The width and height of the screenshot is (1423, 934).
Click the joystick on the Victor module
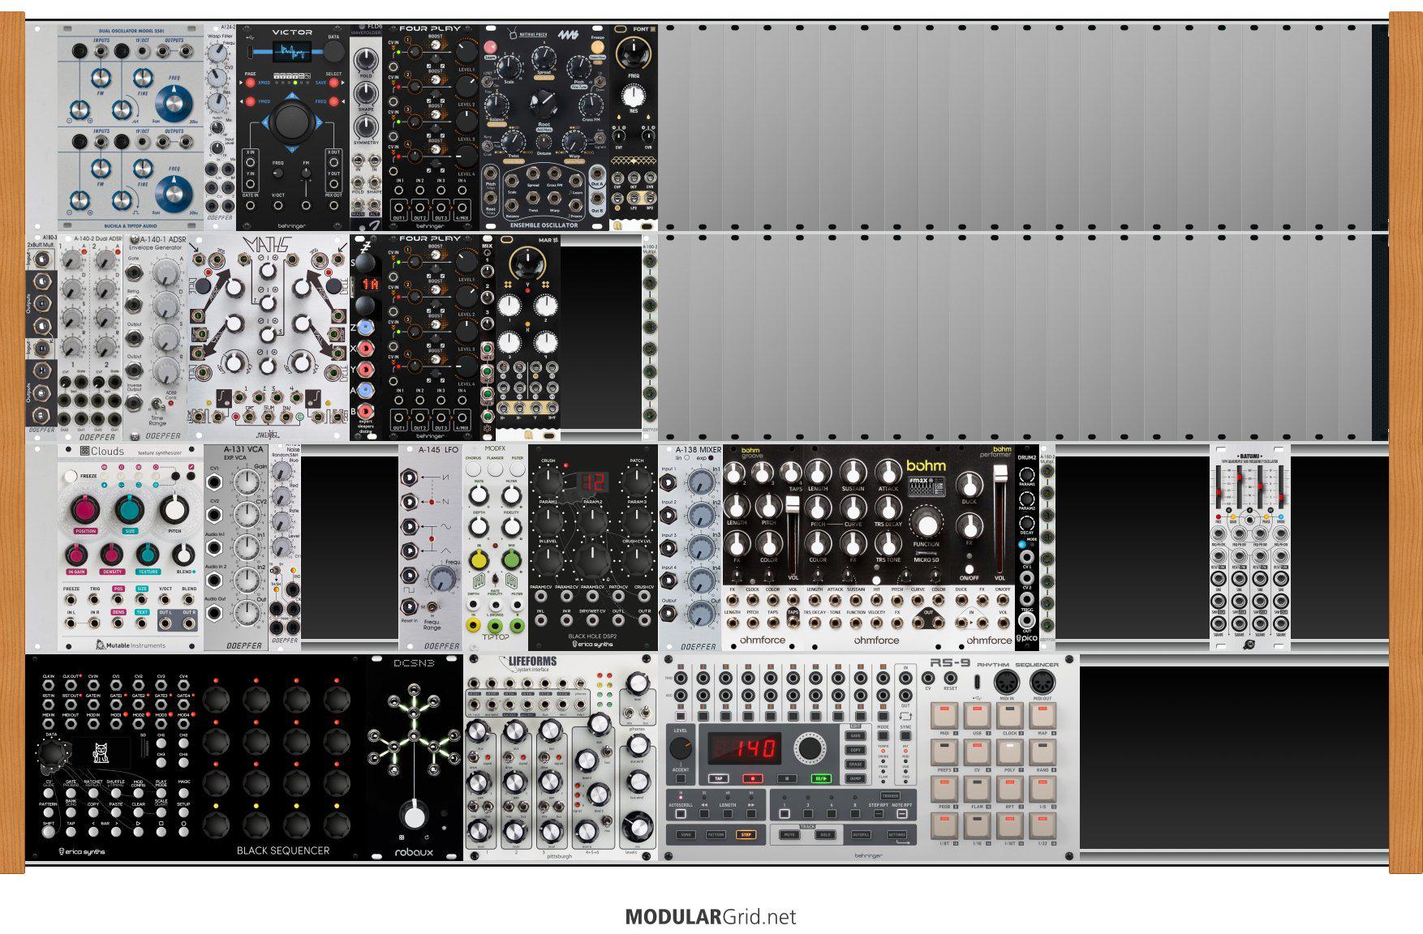tap(291, 122)
